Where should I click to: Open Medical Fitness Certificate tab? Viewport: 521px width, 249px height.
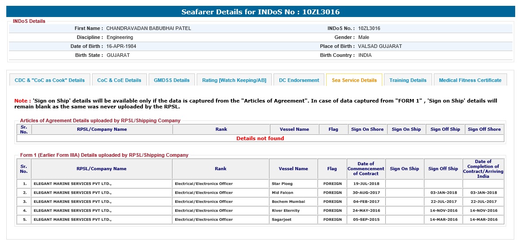[x=470, y=80]
